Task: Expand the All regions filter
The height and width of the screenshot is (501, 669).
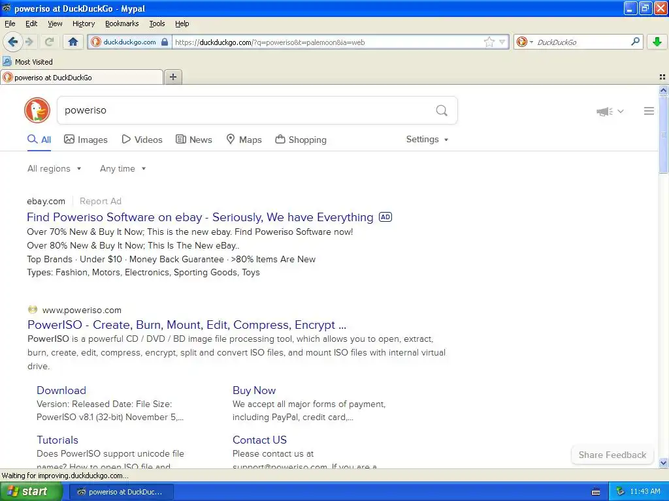Action: (54, 169)
